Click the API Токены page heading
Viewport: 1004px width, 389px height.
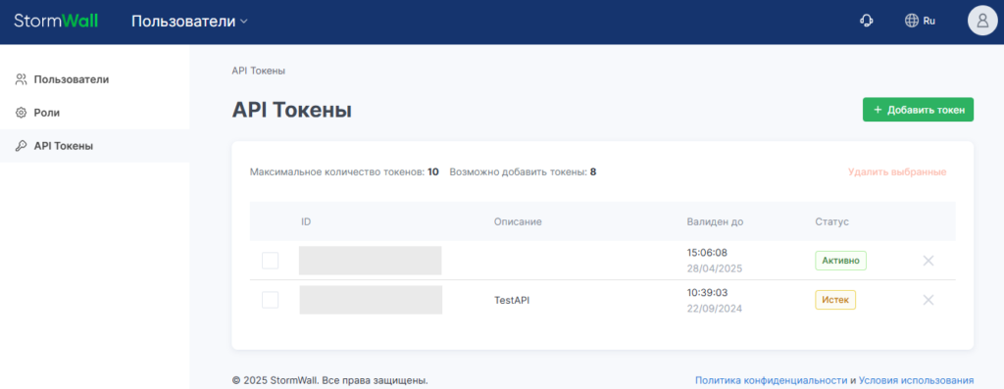coord(292,111)
